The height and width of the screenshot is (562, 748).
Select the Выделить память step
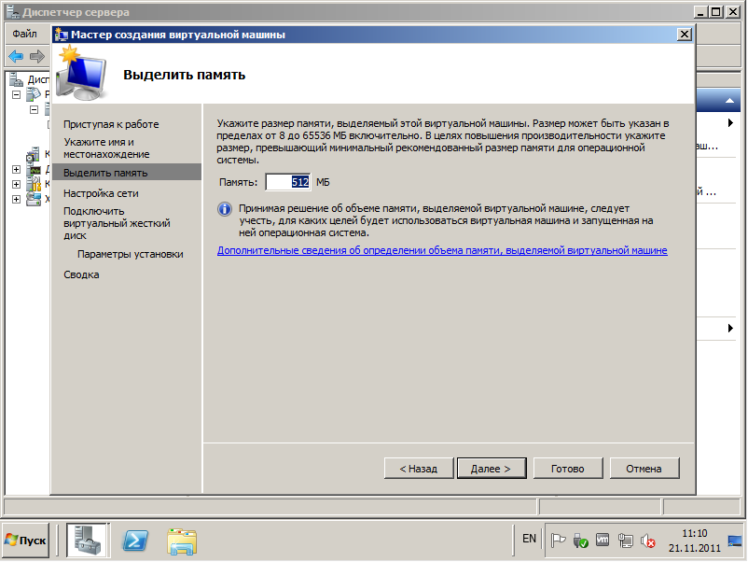coord(127,173)
